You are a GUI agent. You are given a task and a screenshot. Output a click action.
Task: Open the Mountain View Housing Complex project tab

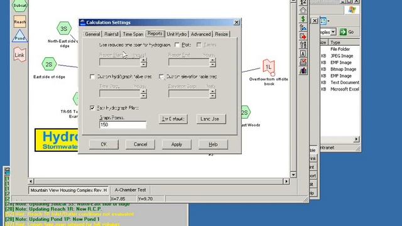(68, 190)
